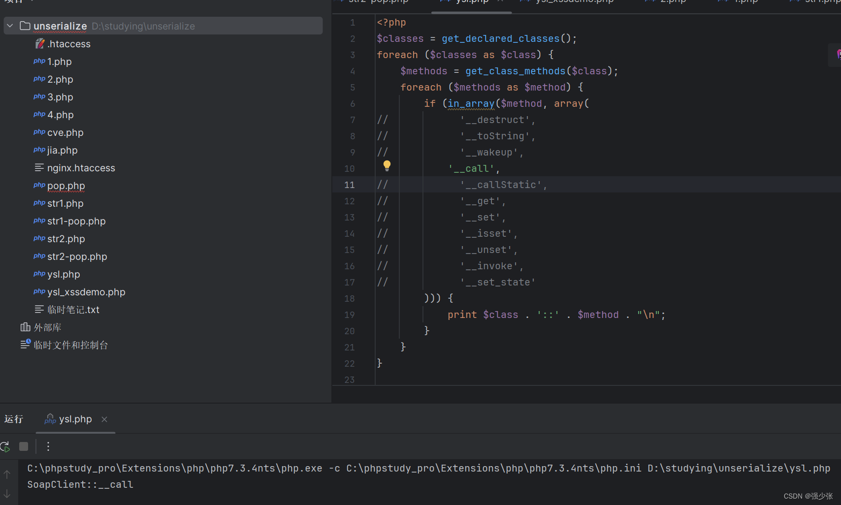The height and width of the screenshot is (505, 841).
Task: Click the 运行 run panel label
Action: [14, 419]
